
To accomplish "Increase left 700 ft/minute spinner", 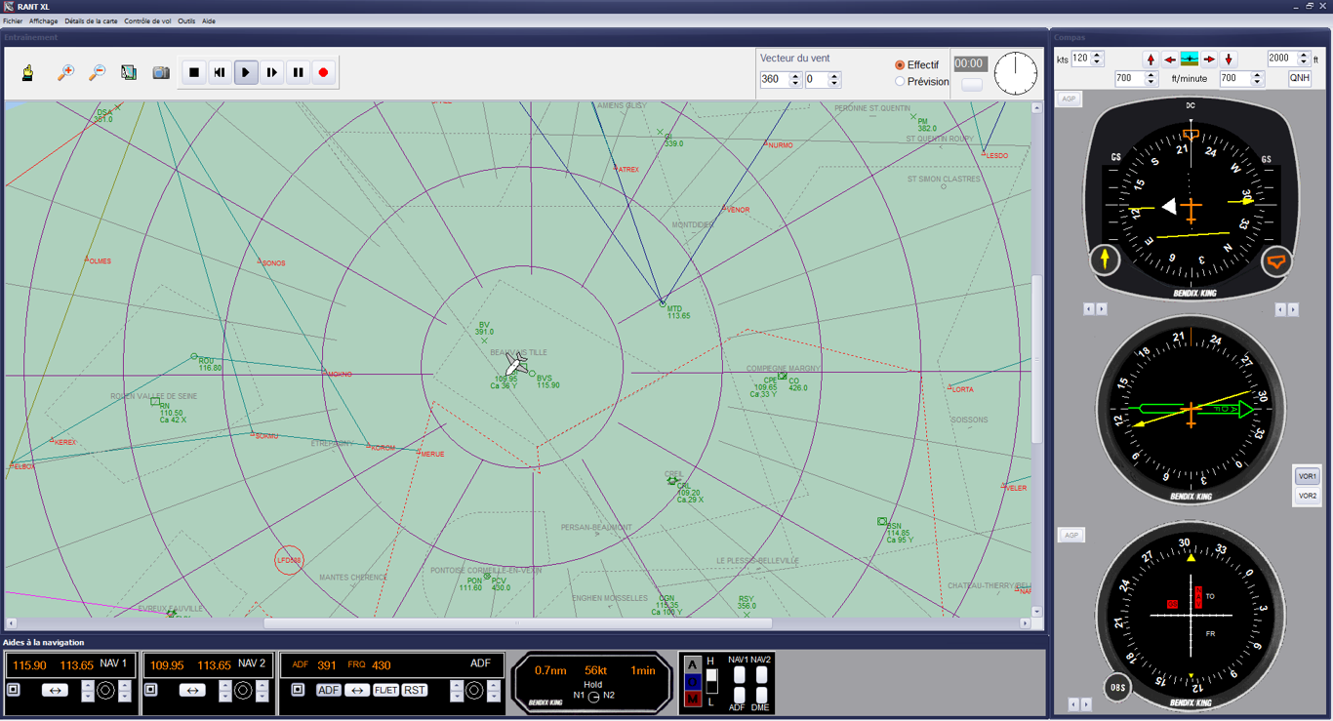I will pyautogui.click(x=1151, y=75).
